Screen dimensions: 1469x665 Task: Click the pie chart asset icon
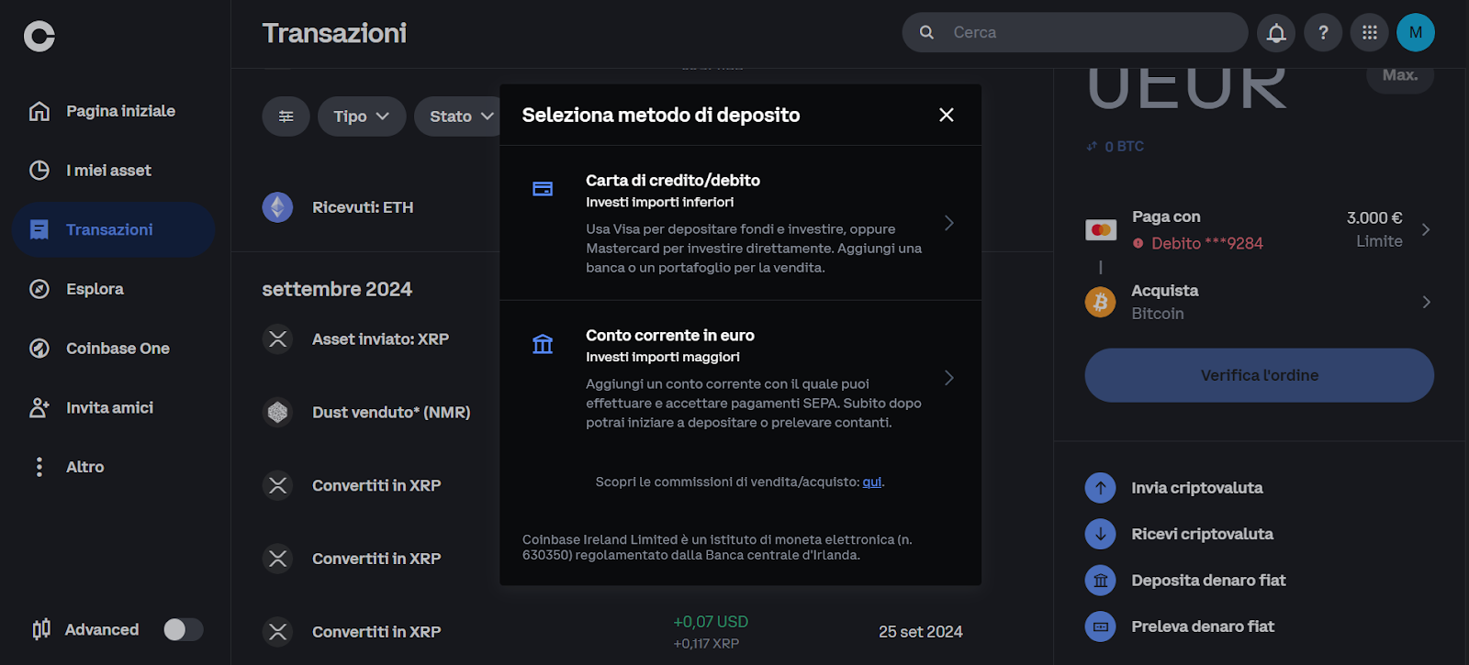(x=39, y=171)
